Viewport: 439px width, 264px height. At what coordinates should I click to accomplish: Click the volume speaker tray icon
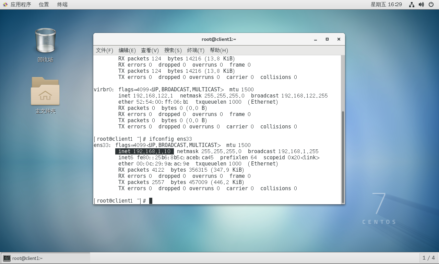(422, 4)
